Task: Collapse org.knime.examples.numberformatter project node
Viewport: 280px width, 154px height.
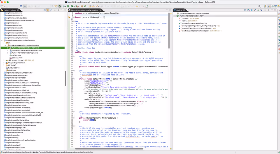Action: click(x=2, y=40)
